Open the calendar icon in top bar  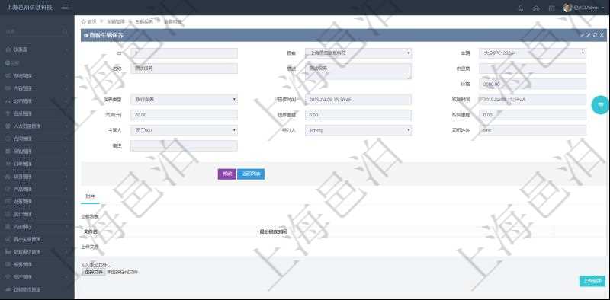coord(551,8)
